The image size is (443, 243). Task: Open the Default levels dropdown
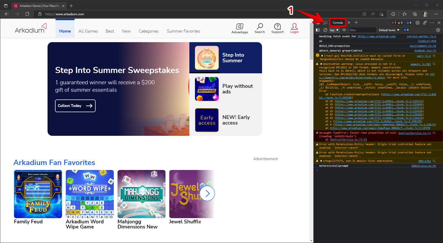pyautogui.click(x=389, y=30)
